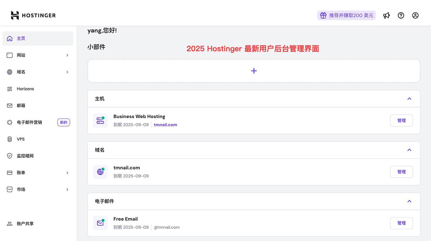This screenshot has height=246, width=431.
Task: Click the Free Email envelope icon
Action: pos(100,223)
